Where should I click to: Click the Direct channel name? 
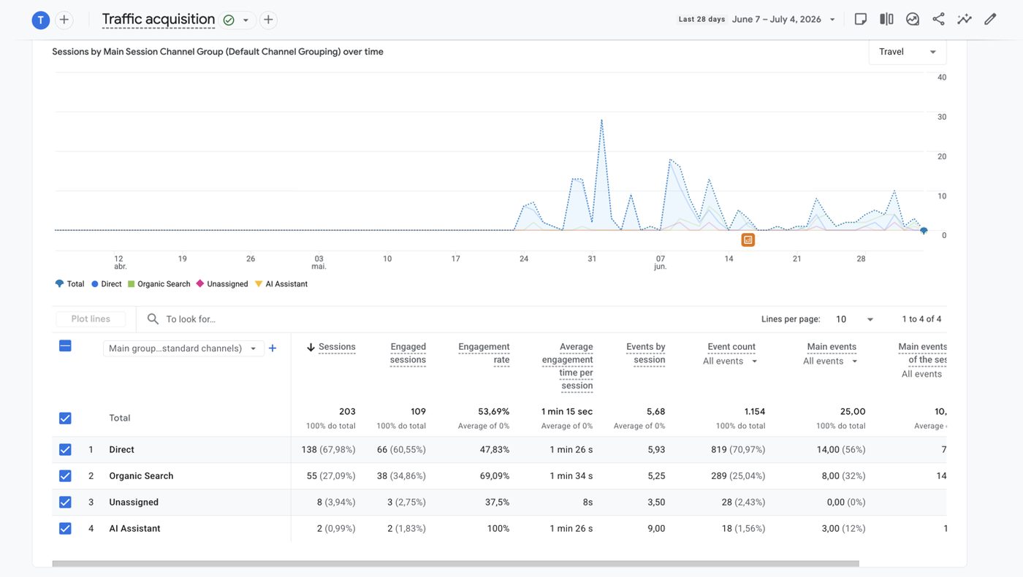(122, 450)
